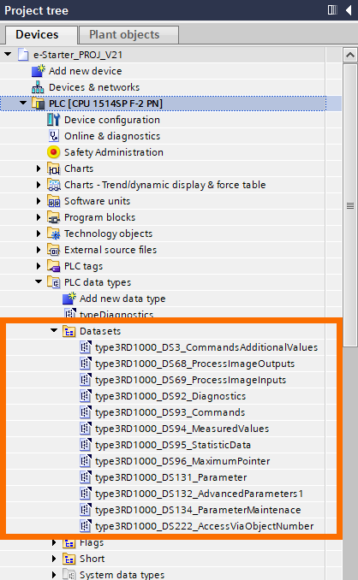Expand the Program blocks folder
Viewport: 358px width, 580px height.
39,217
